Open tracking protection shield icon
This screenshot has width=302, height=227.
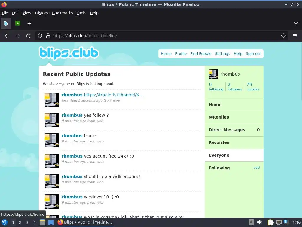tap(40, 36)
